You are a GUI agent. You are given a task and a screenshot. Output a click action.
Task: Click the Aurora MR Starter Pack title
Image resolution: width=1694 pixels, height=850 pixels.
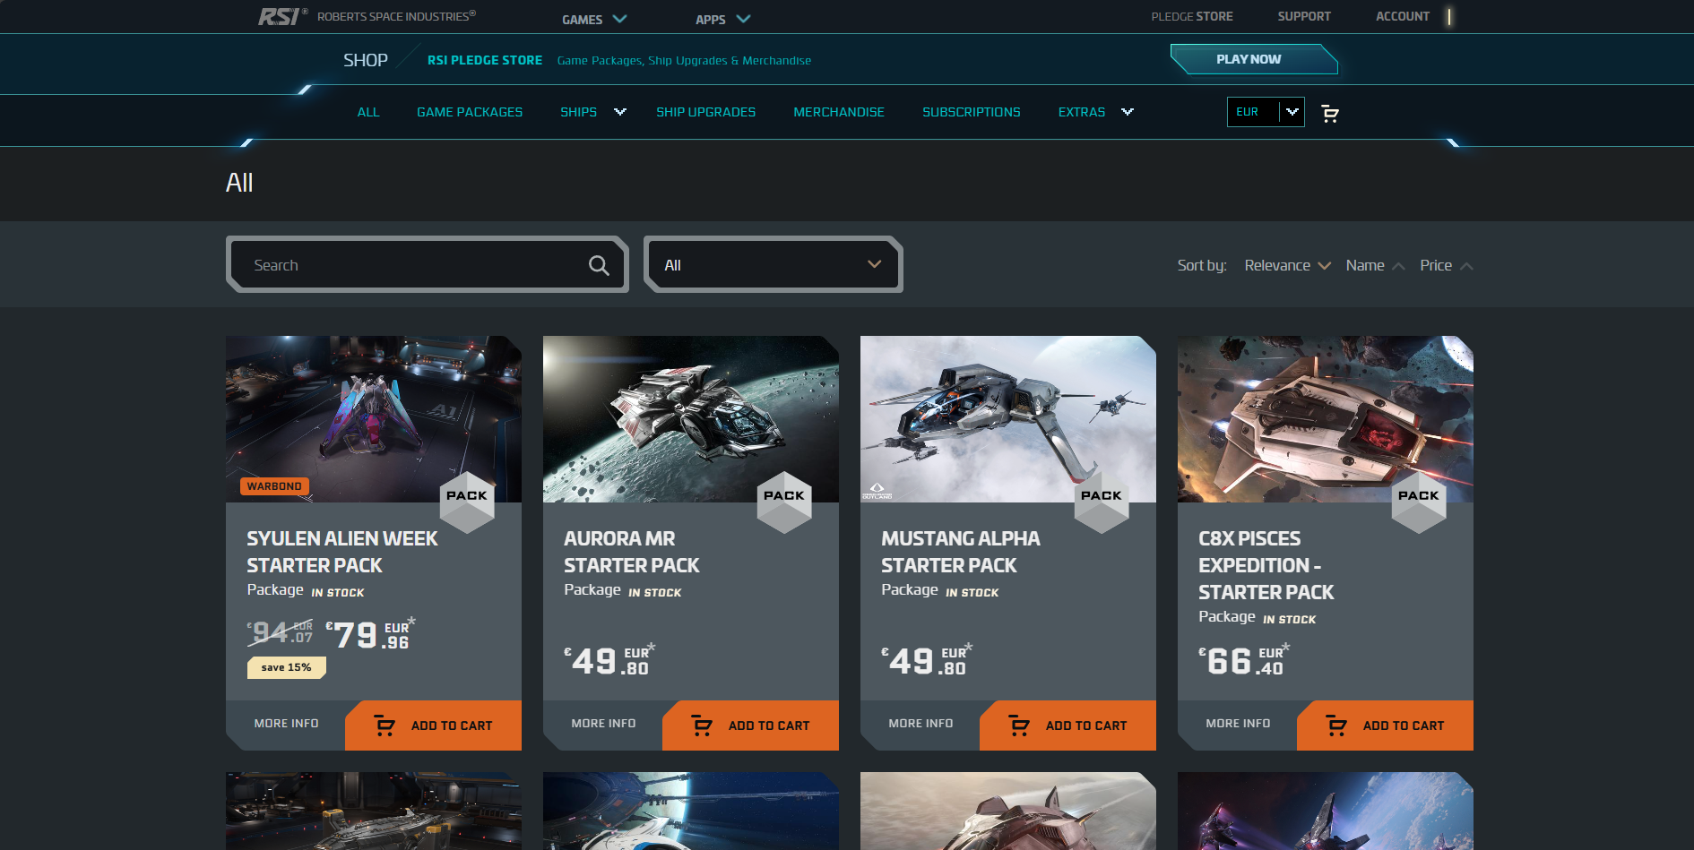click(x=632, y=552)
